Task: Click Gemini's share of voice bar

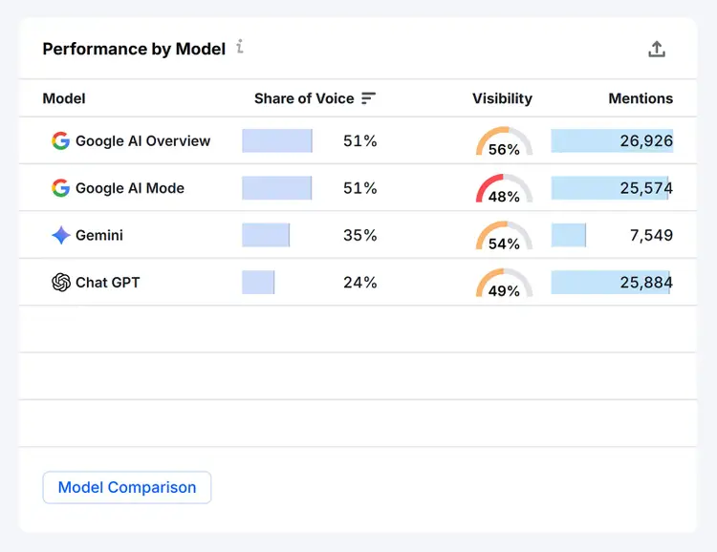Action: [266, 235]
